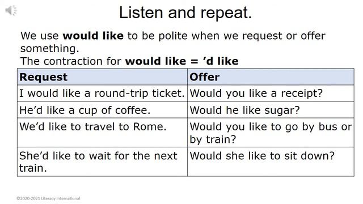
Task: Select 'We'd like to travel to Rome.' cell
Action: (x=102, y=133)
